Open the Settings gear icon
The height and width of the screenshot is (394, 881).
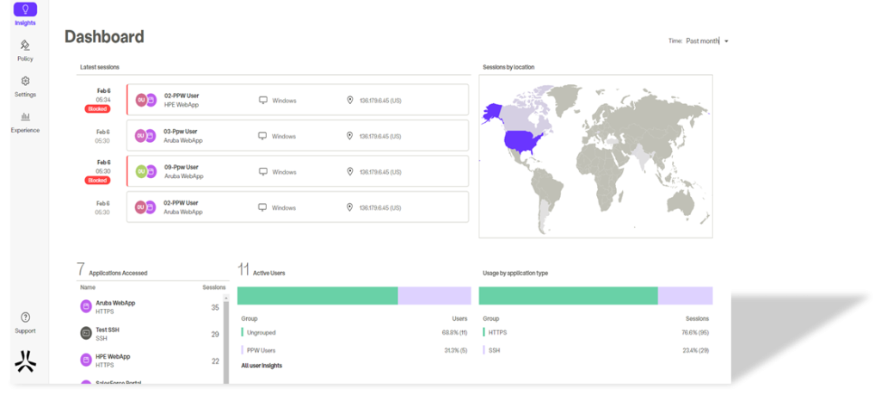25,81
